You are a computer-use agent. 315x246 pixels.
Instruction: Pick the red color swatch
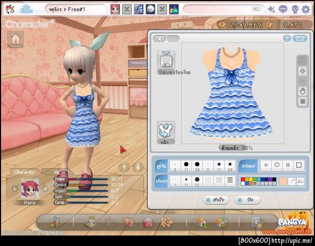click(x=243, y=179)
